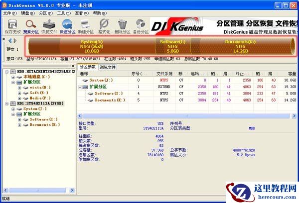Screen dimensions: 299x203
Task: Expand the Documents(K:) tree node
Action: point(19,125)
